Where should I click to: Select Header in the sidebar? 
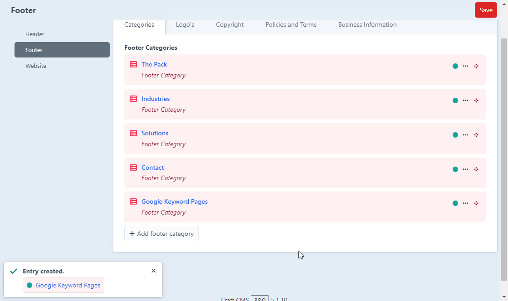(35, 34)
